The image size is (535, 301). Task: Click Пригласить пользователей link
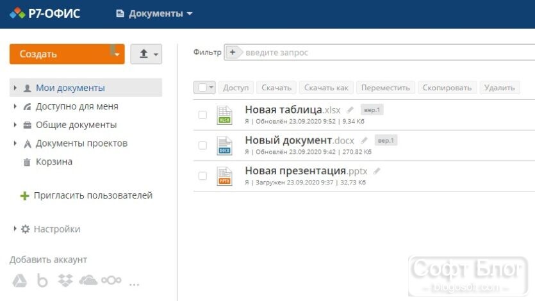coord(93,195)
